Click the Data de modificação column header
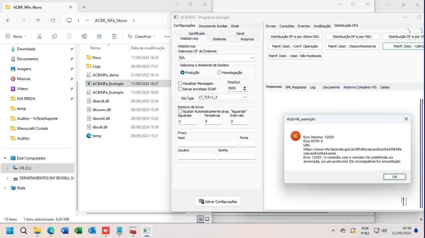The image size is (425, 238). tap(148, 48)
